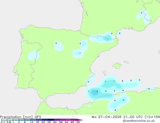Click the '35' legend scale label
The height and width of the screenshot is (123, 160).
point(61,122)
